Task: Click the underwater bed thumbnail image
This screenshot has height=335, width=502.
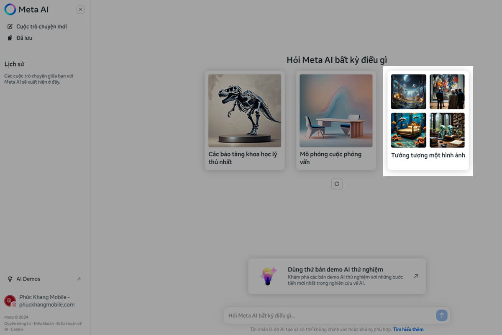Action: pos(408,130)
